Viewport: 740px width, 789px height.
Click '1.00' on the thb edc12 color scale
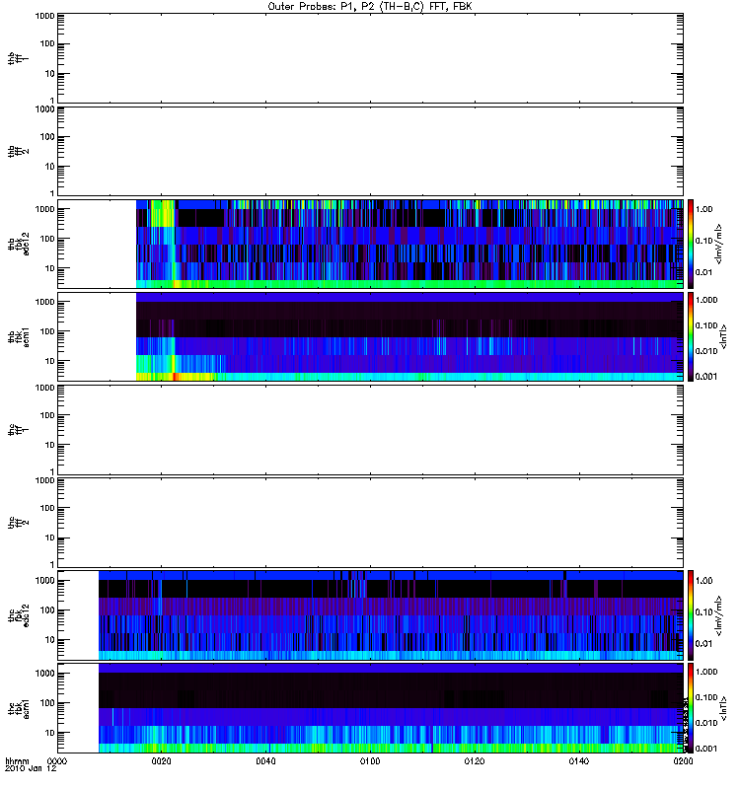click(703, 209)
